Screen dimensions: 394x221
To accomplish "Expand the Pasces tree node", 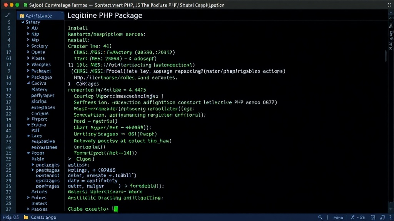I will (28, 209).
